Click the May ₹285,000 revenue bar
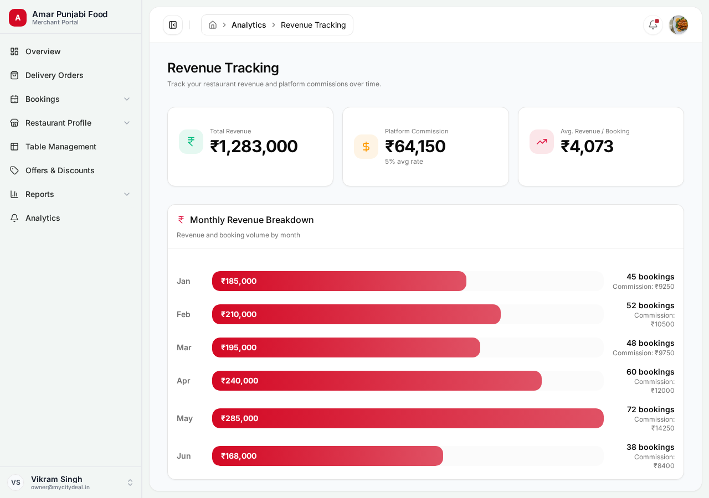 [x=408, y=418]
